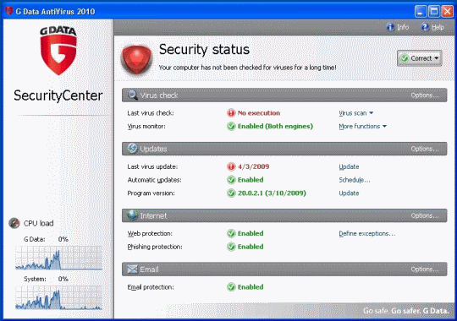
Task: Minimize the G Data AntiVirus window
Action: pos(421,11)
